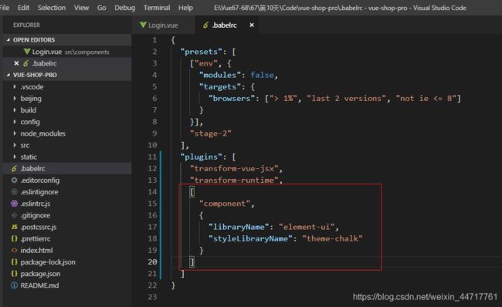Click the Babel icon beside tree .babelrc
The height and width of the screenshot is (307, 502).
coord(14,168)
